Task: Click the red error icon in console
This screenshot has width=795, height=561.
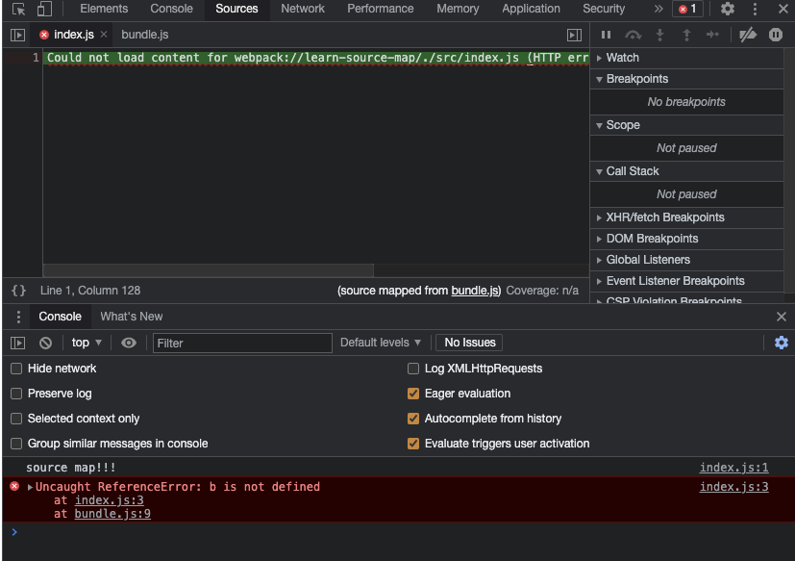Action: [14, 486]
